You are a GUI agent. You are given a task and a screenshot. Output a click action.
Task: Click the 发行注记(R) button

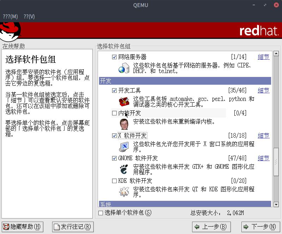73,227
